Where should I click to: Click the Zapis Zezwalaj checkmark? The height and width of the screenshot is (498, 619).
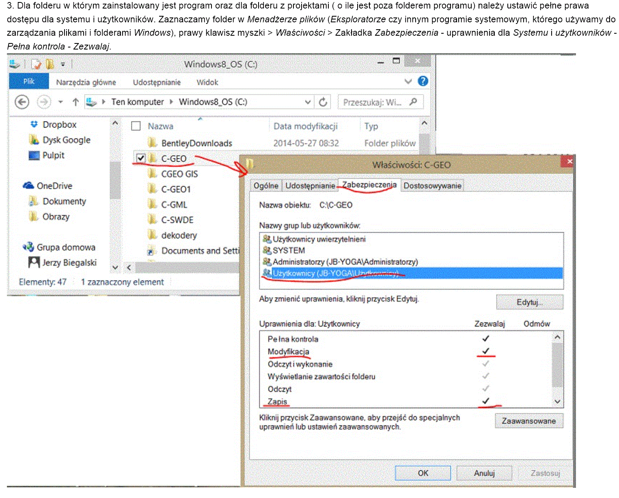click(x=485, y=401)
